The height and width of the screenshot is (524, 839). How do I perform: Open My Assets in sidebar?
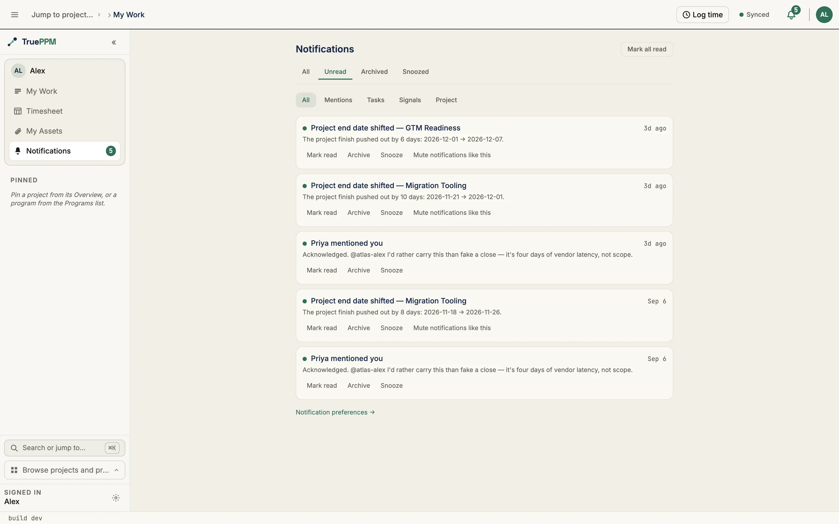64,131
